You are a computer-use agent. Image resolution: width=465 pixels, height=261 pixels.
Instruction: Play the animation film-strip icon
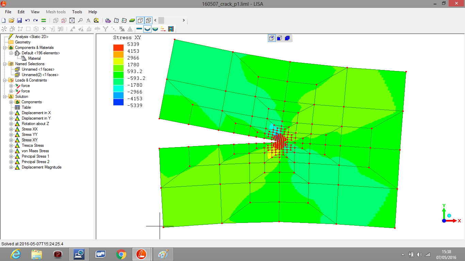tap(171, 29)
